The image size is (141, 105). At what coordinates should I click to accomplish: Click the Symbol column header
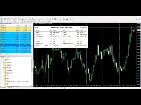pos(3,25)
